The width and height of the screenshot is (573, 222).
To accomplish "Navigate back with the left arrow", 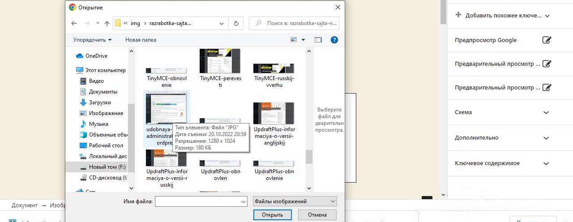I will (x=74, y=23).
